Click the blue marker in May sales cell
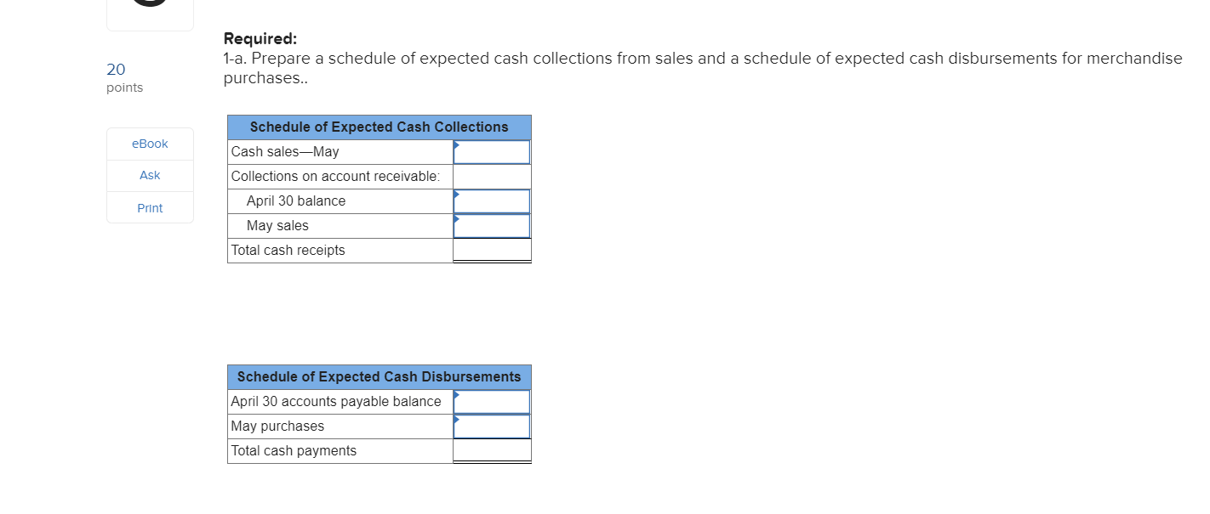Image resolution: width=1210 pixels, height=514 pixels. (x=457, y=219)
